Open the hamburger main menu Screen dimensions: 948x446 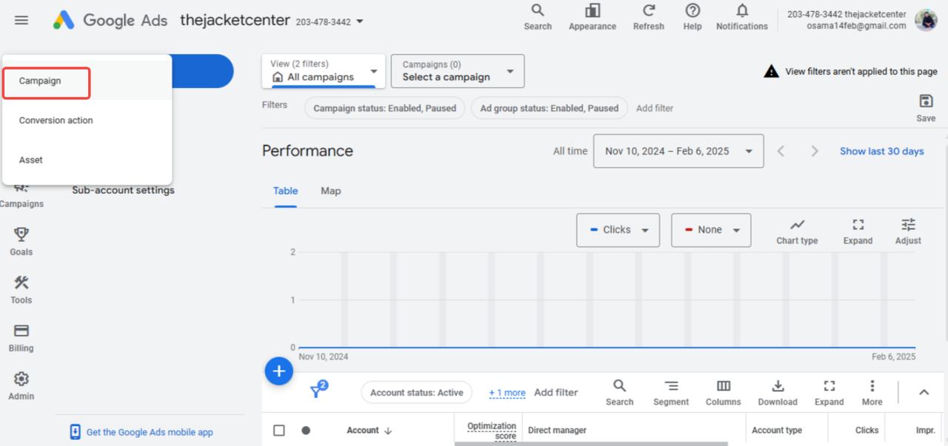pos(21,21)
